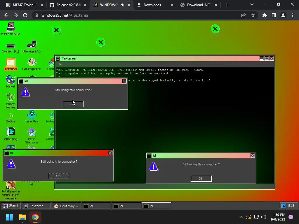Screen dimensions: 299x224
Task: Select the third lol taskbar button
Action: [157, 206]
